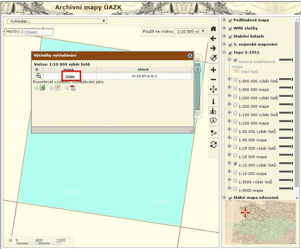This screenshot has height=249, width=301.
Task: Open the 'mapa' link in results
Action: (x=70, y=76)
